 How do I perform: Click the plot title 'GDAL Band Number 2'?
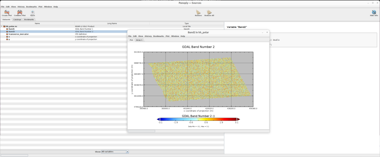(198, 47)
